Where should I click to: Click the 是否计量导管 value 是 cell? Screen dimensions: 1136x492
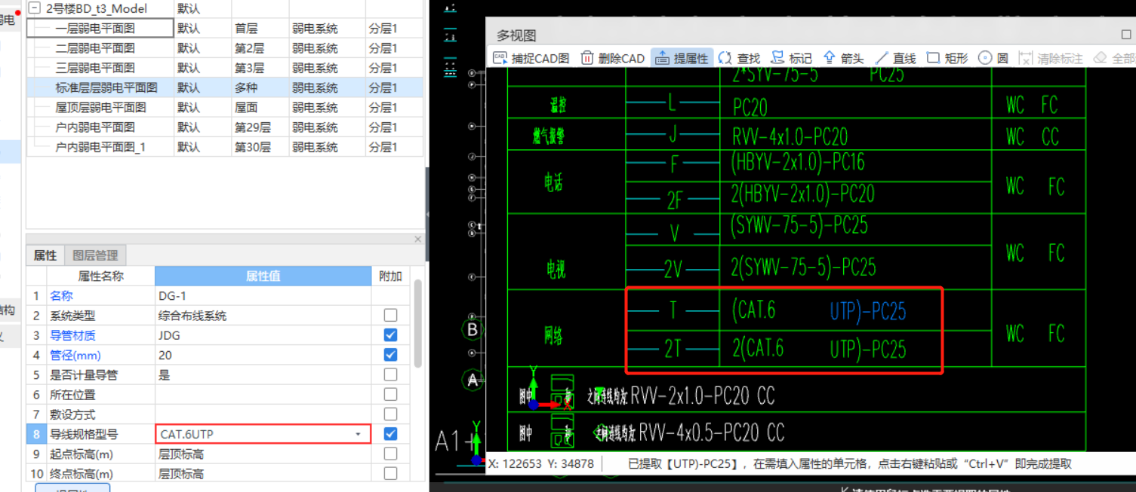pos(263,374)
